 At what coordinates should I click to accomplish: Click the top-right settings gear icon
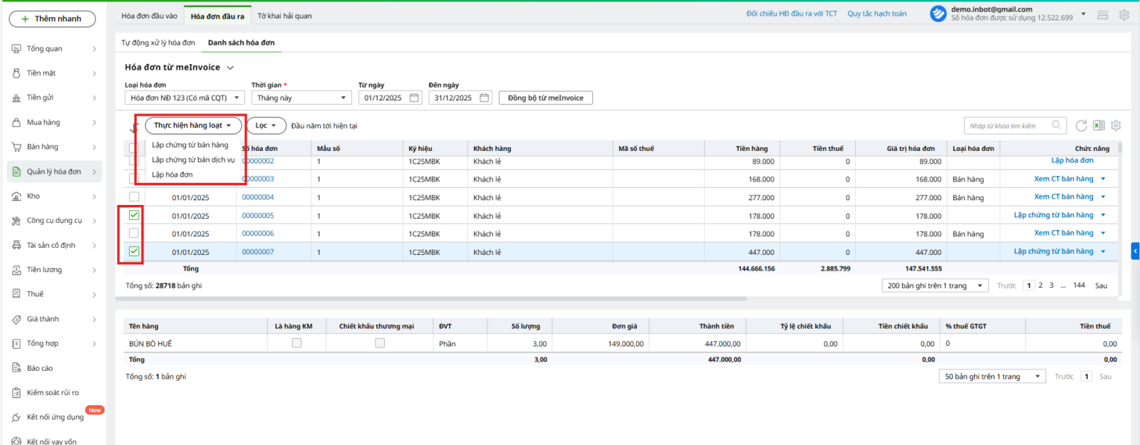(1124, 15)
